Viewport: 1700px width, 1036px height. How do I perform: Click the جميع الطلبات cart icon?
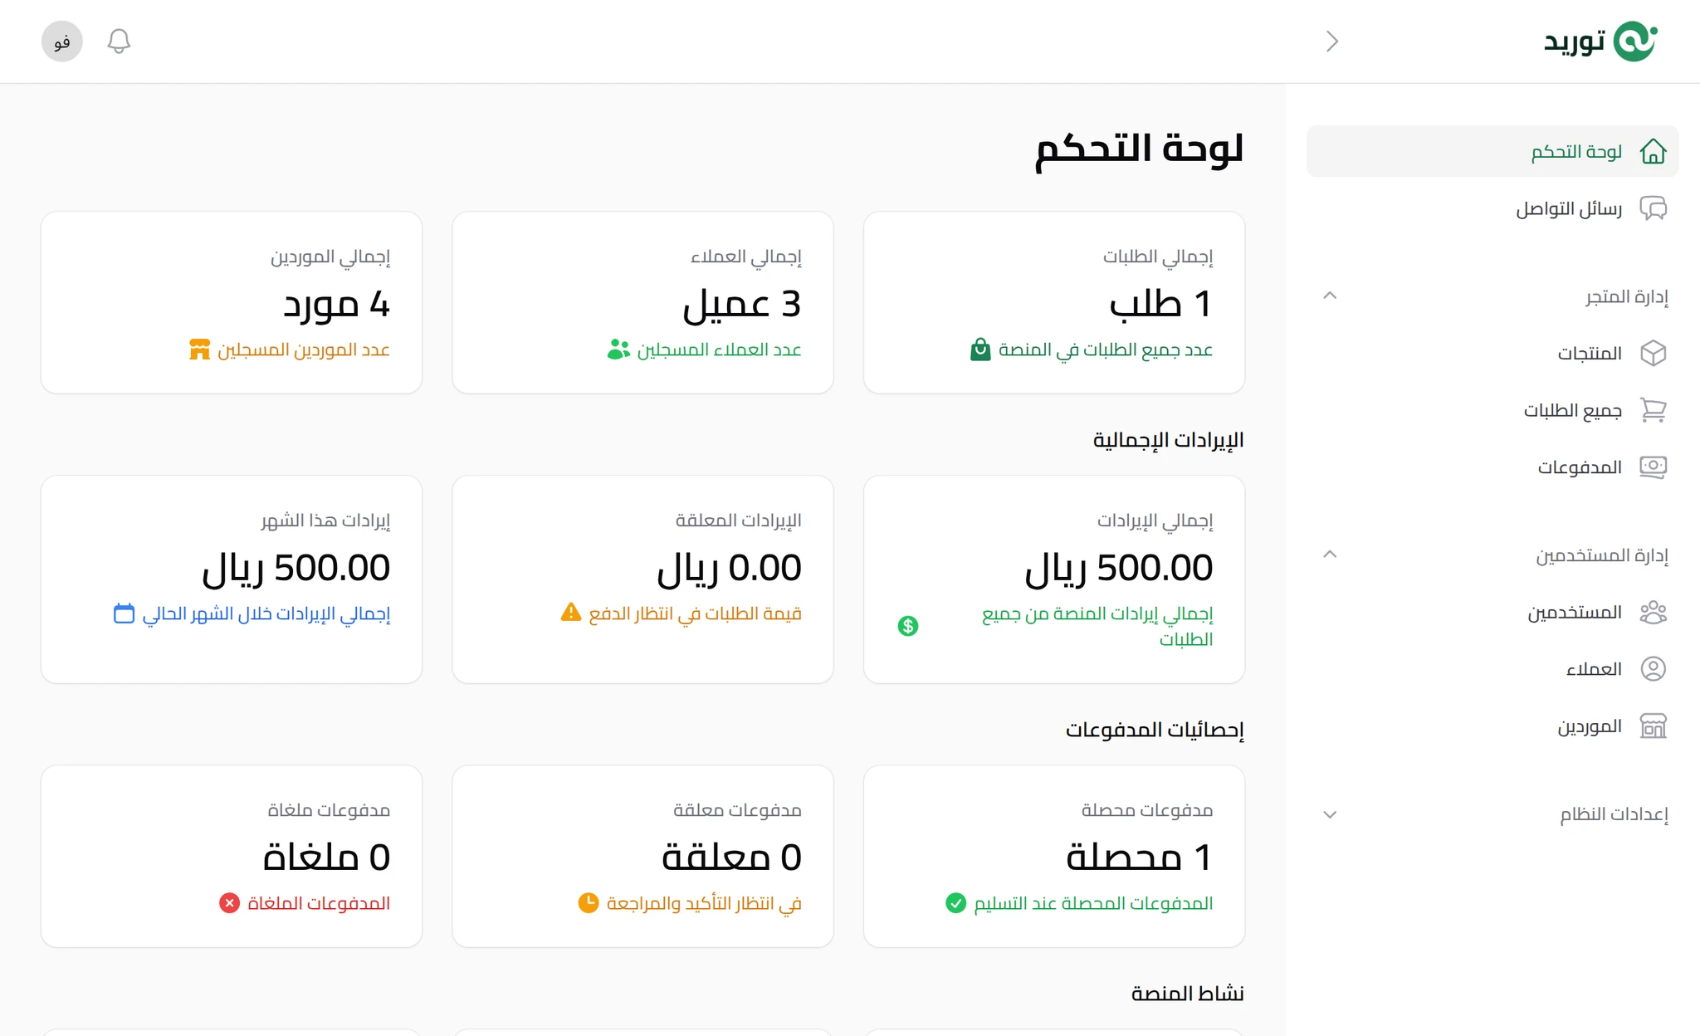pos(1654,410)
